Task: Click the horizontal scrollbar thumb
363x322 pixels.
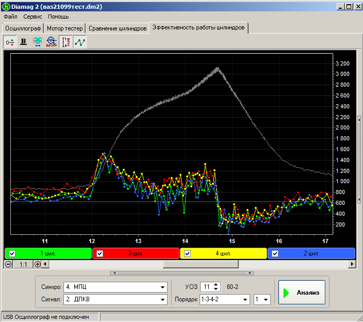Action: (x=201, y=264)
